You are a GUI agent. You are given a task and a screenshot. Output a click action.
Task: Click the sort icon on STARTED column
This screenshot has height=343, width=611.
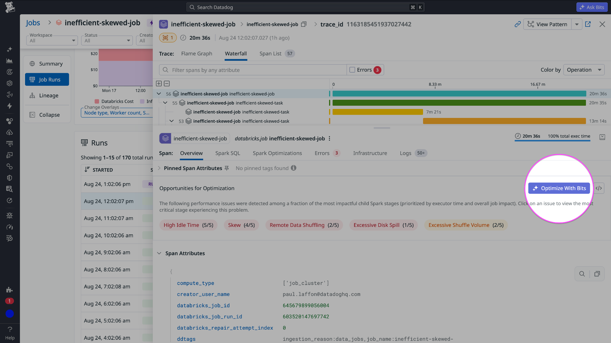point(87,169)
